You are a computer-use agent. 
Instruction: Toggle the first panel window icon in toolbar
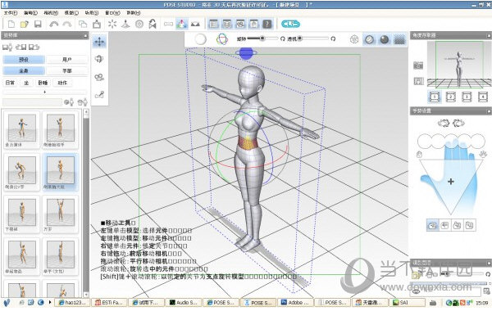tap(214, 24)
